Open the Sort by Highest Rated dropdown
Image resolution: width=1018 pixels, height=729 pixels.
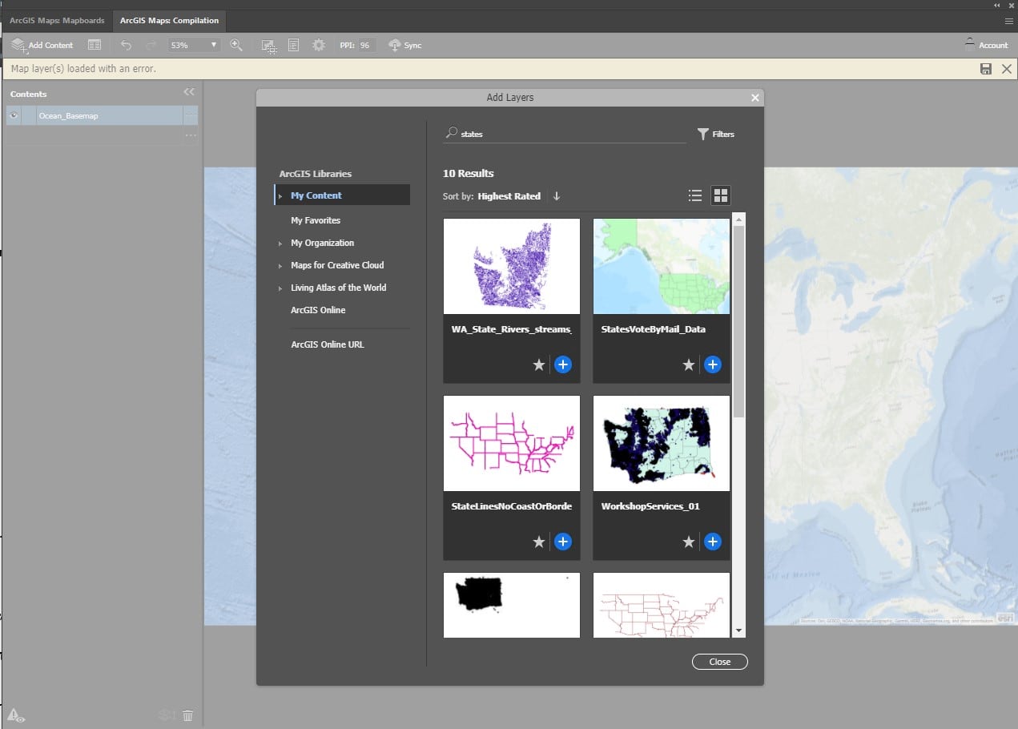509,196
